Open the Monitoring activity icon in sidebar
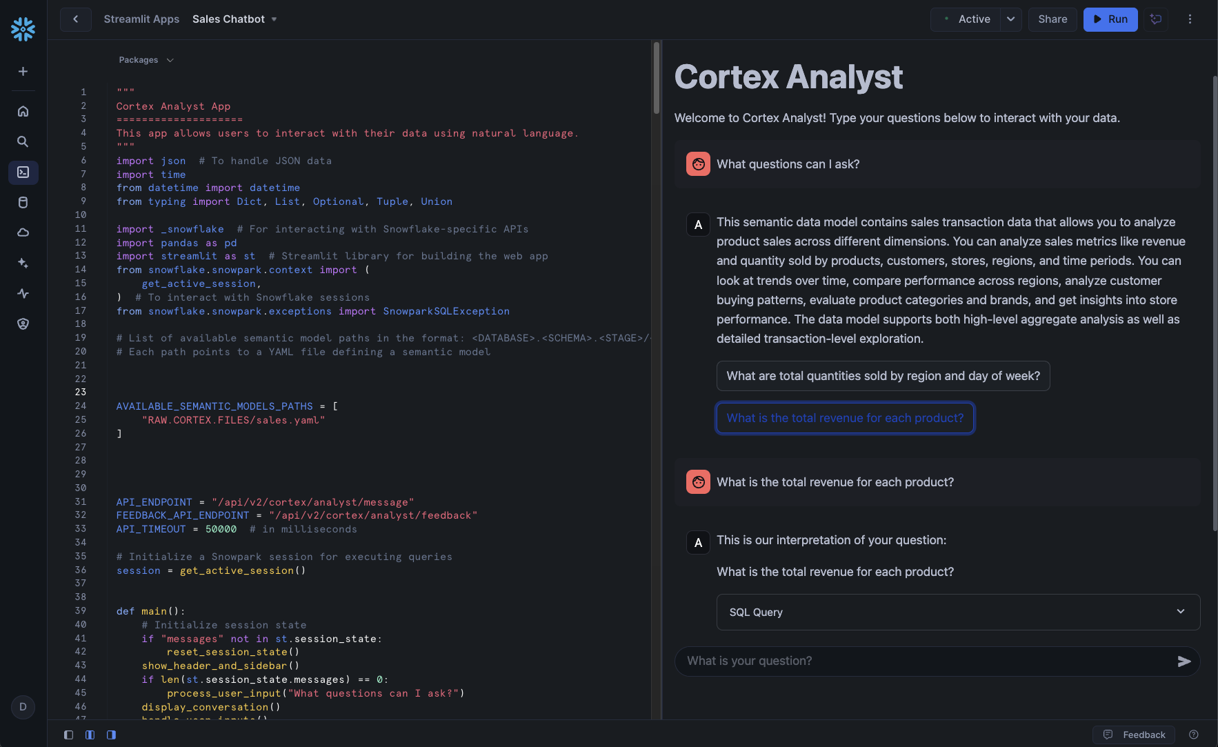 (x=23, y=293)
